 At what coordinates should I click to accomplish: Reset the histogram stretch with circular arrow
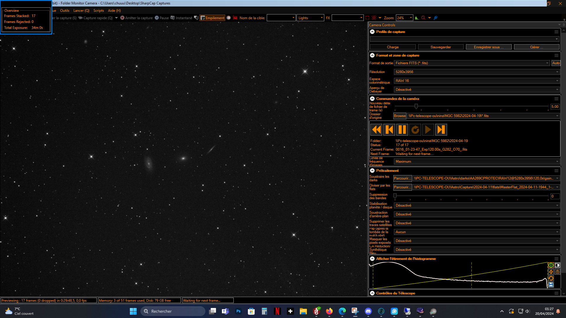(x=551, y=278)
